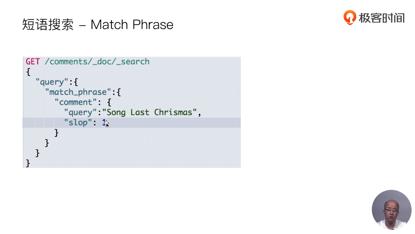Click the final closing brace of request
This screenshot has height=234, width=415.
tap(28, 163)
